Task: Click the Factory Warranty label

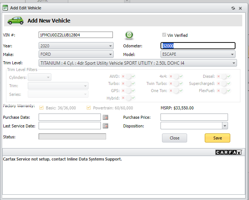Action: click(x=19, y=106)
